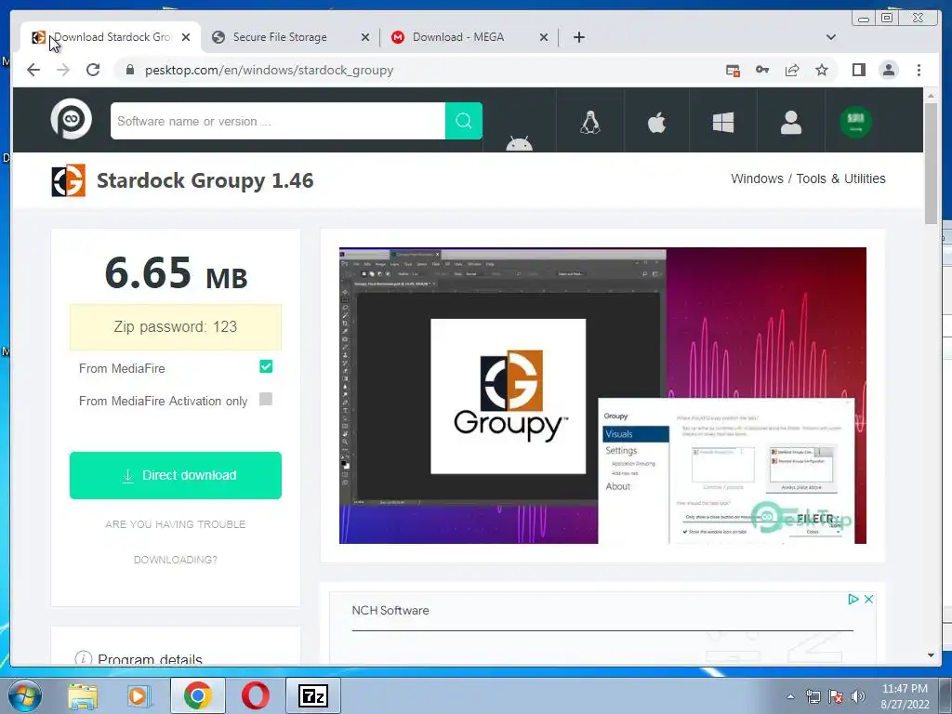Close the Download - MEGA tab
Viewport: 952px width, 714px height.
tap(544, 37)
